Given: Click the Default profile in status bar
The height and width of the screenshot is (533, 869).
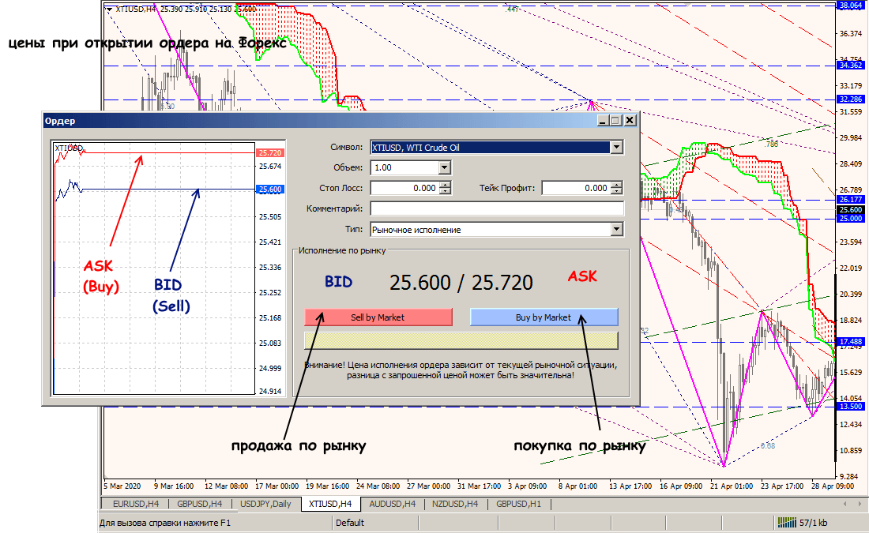Looking at the screenshot, I should [350, 522].
